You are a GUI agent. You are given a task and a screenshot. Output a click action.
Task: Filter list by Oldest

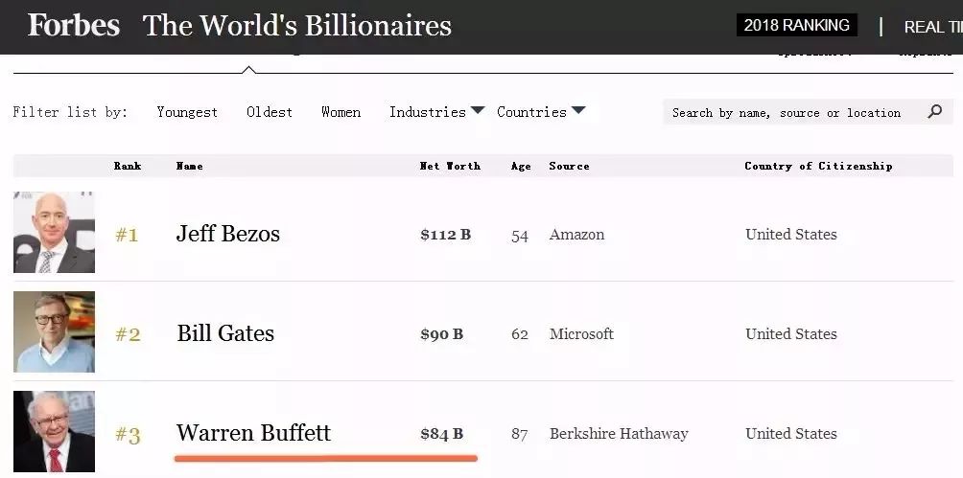(270, 112)
